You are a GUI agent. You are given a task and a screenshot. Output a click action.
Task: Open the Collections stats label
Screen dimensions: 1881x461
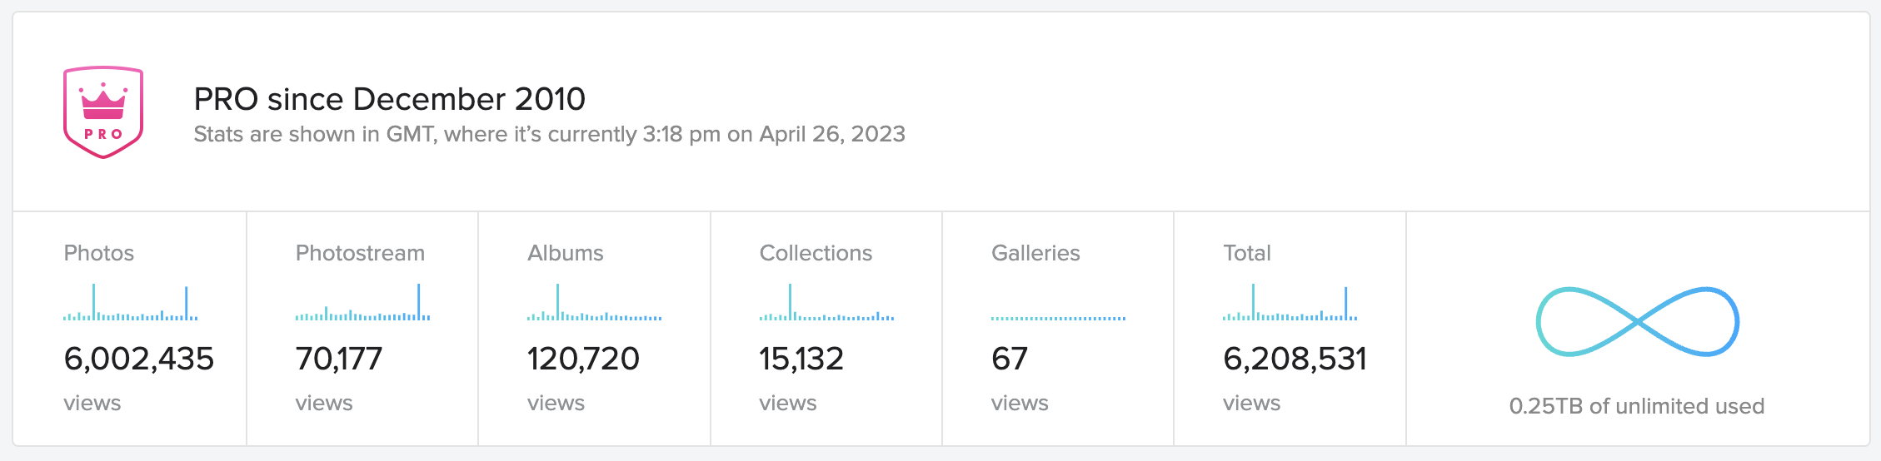816,253
